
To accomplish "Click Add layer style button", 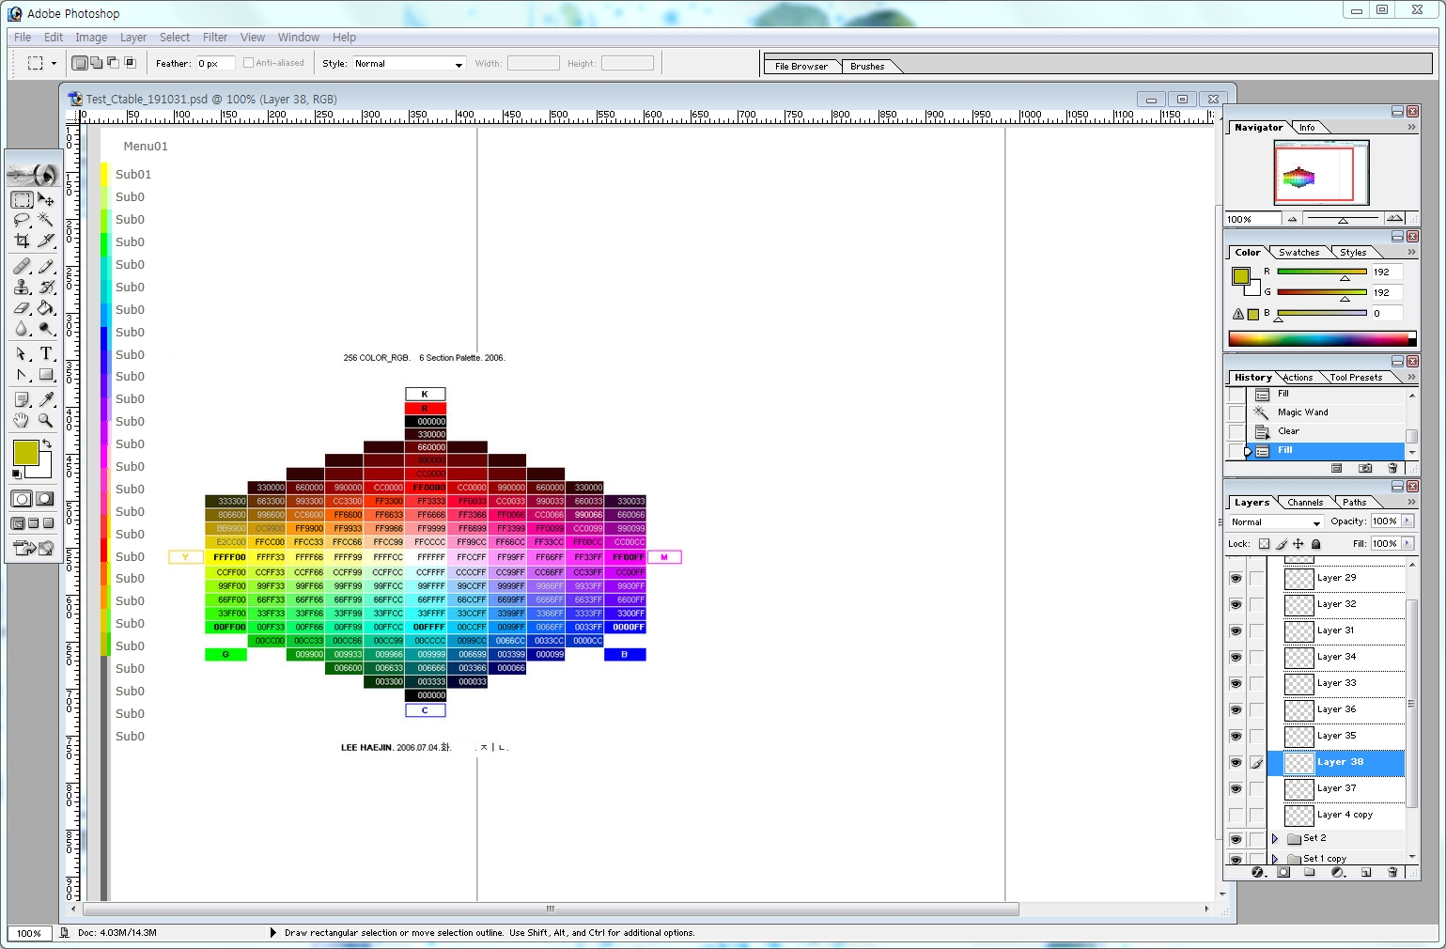I will point(1257,872).
